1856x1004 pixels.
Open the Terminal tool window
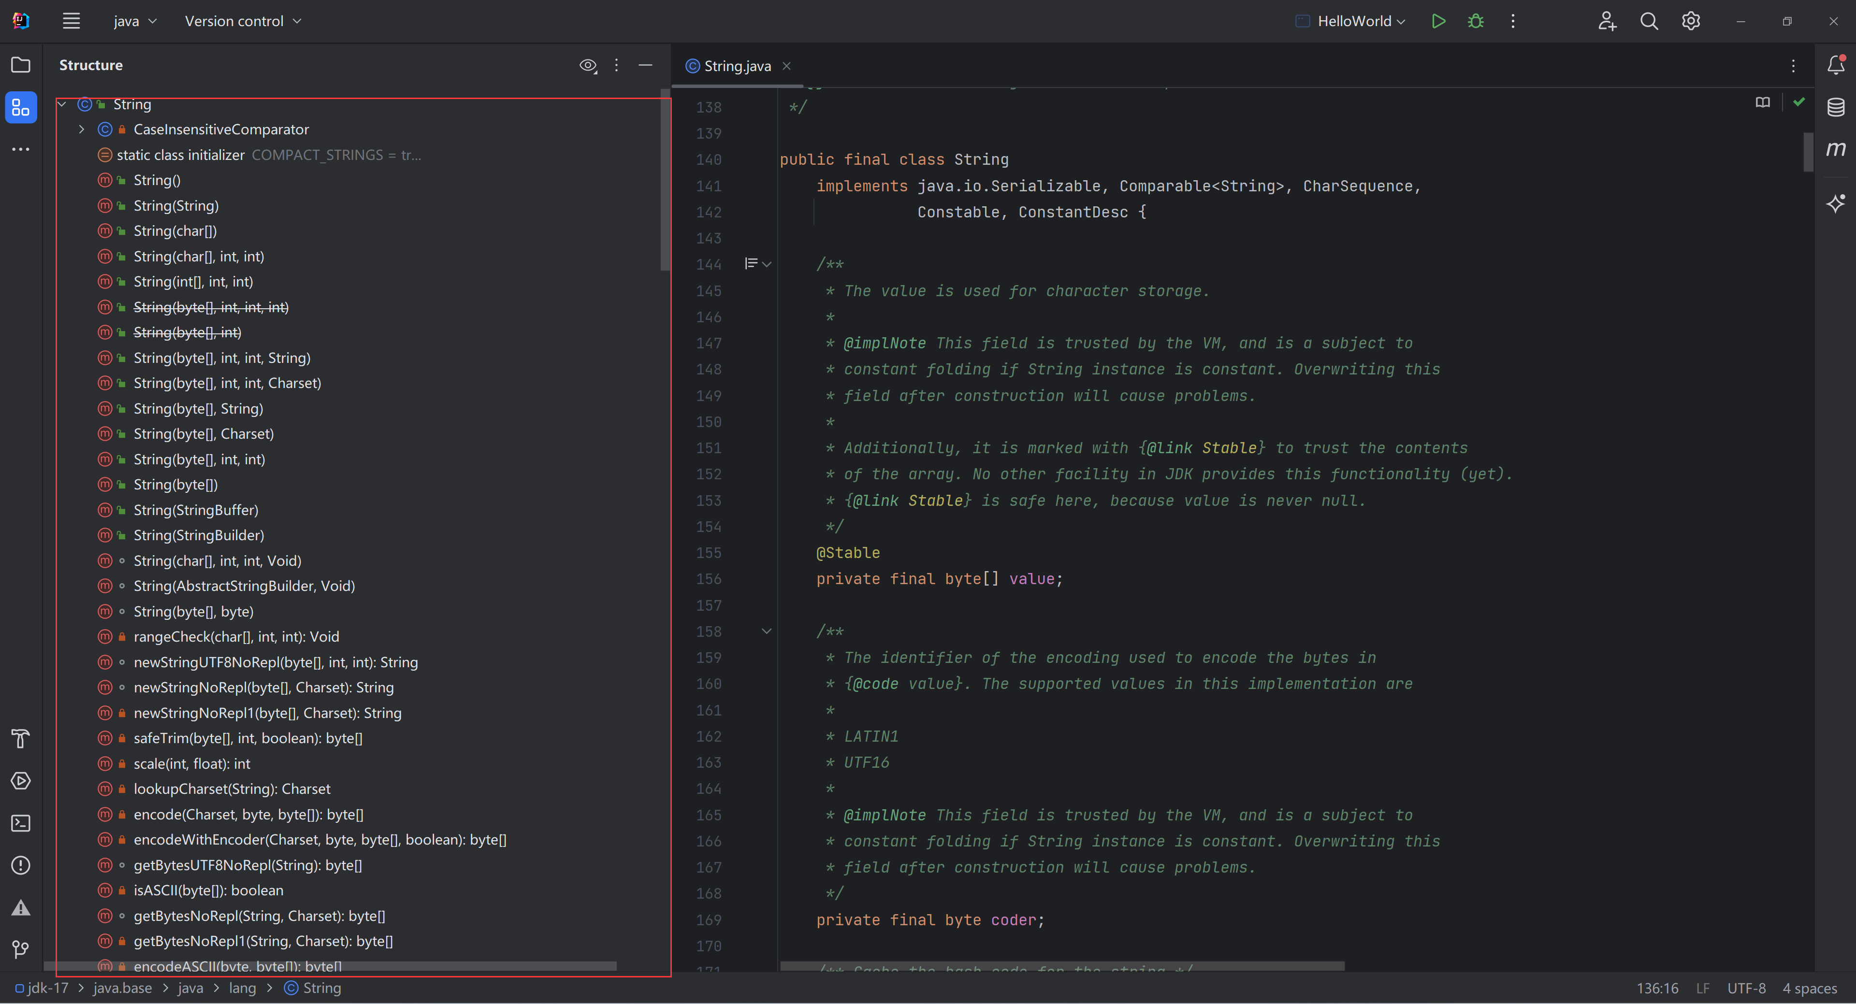tap(21, 823)
